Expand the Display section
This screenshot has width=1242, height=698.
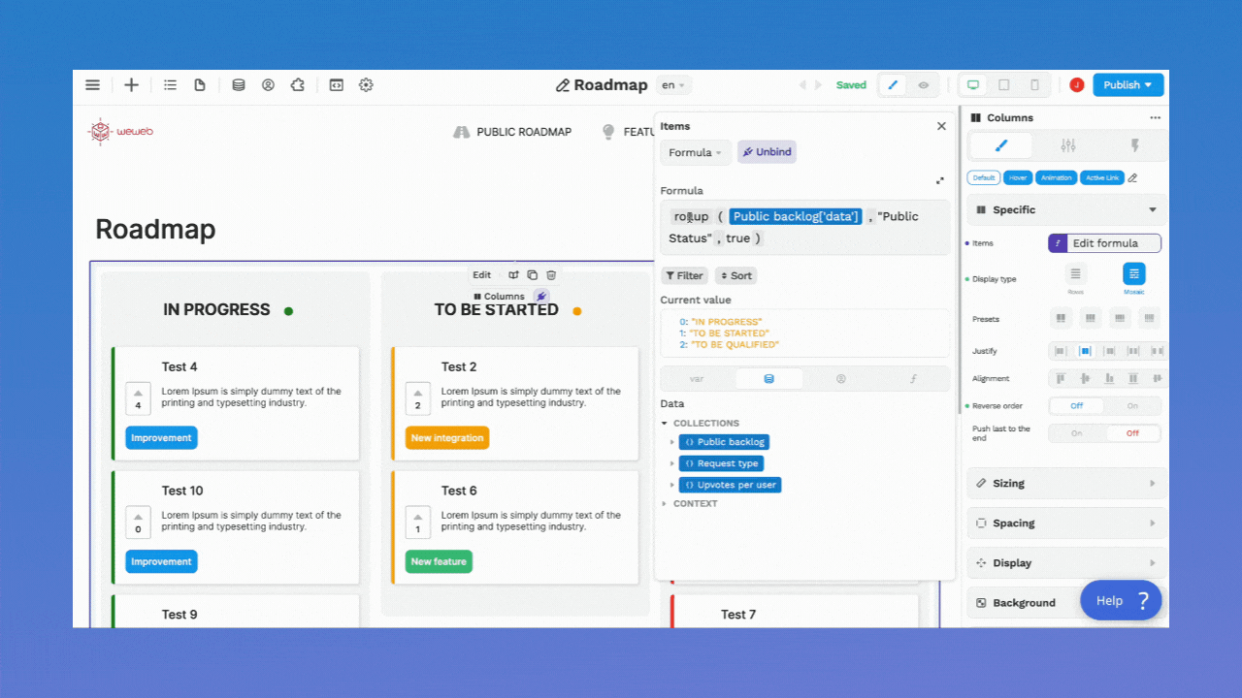coord(1066,562)
